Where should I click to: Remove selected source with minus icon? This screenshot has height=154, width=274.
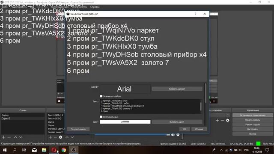tap(55, 137)
